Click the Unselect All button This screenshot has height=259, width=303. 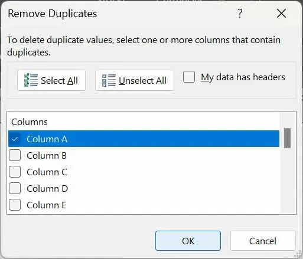135,80
